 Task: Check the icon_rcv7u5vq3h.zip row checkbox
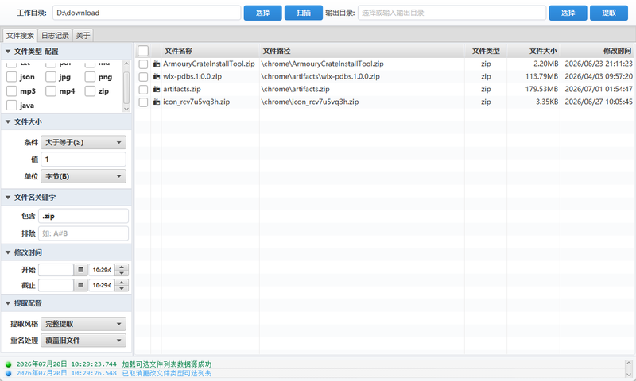(x=143, y=102)
